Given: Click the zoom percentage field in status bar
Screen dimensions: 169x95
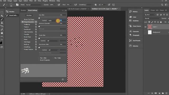Looking at the screenshot, I should [x=23, y=94].
